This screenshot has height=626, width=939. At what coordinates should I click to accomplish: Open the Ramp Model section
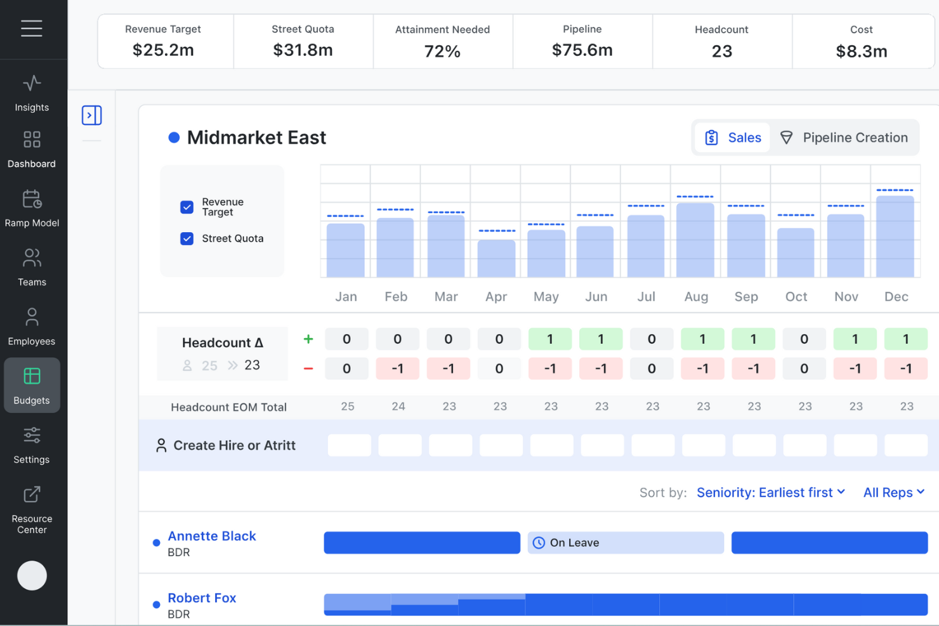coord(32,207)
